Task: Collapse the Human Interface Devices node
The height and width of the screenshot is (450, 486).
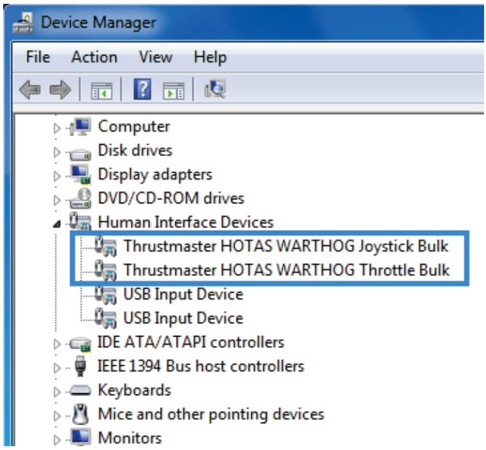Action: [x=57, y=224]
